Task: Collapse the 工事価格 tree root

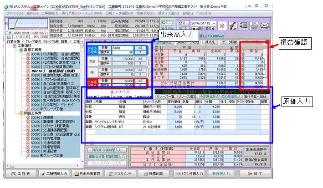Action: point(15,46)
